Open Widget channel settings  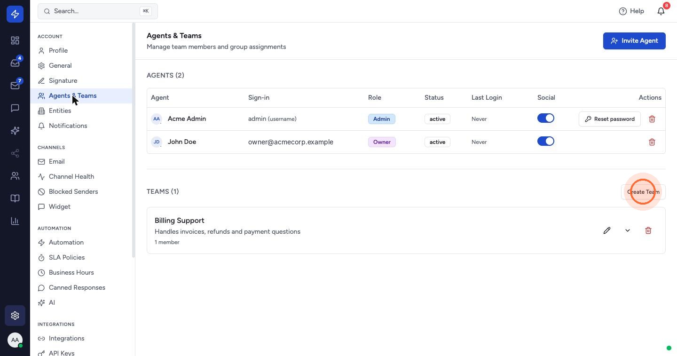pyautogui.click(x=81, y=207)
